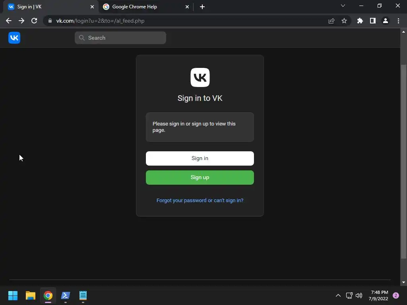Open the clock showing 7:48 PM
The width and height of the screenshot is (407, 305).
(x=378, y=295)
